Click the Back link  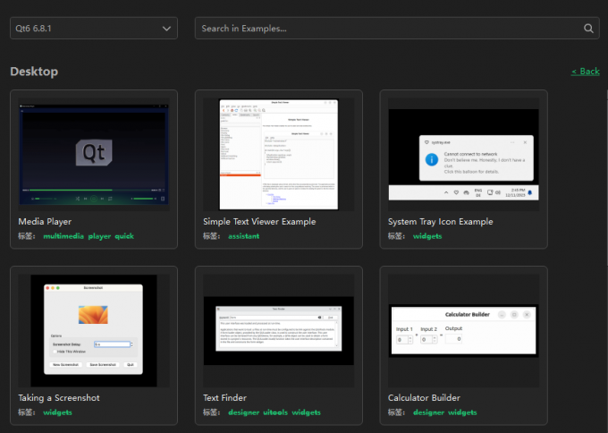coord(586,72)
